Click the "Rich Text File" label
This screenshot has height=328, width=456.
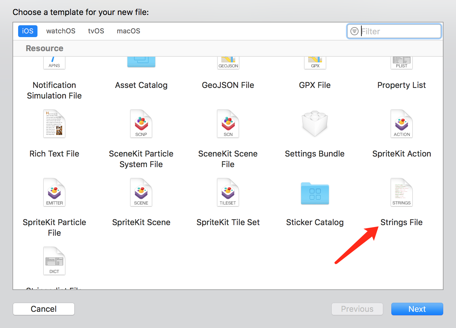click(54, 154)
